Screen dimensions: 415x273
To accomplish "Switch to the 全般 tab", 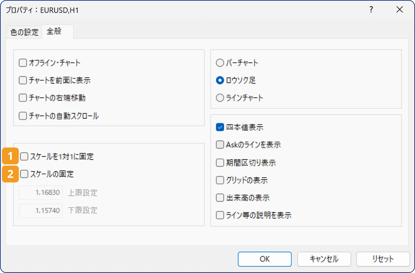I will click(x=54, y=31).
